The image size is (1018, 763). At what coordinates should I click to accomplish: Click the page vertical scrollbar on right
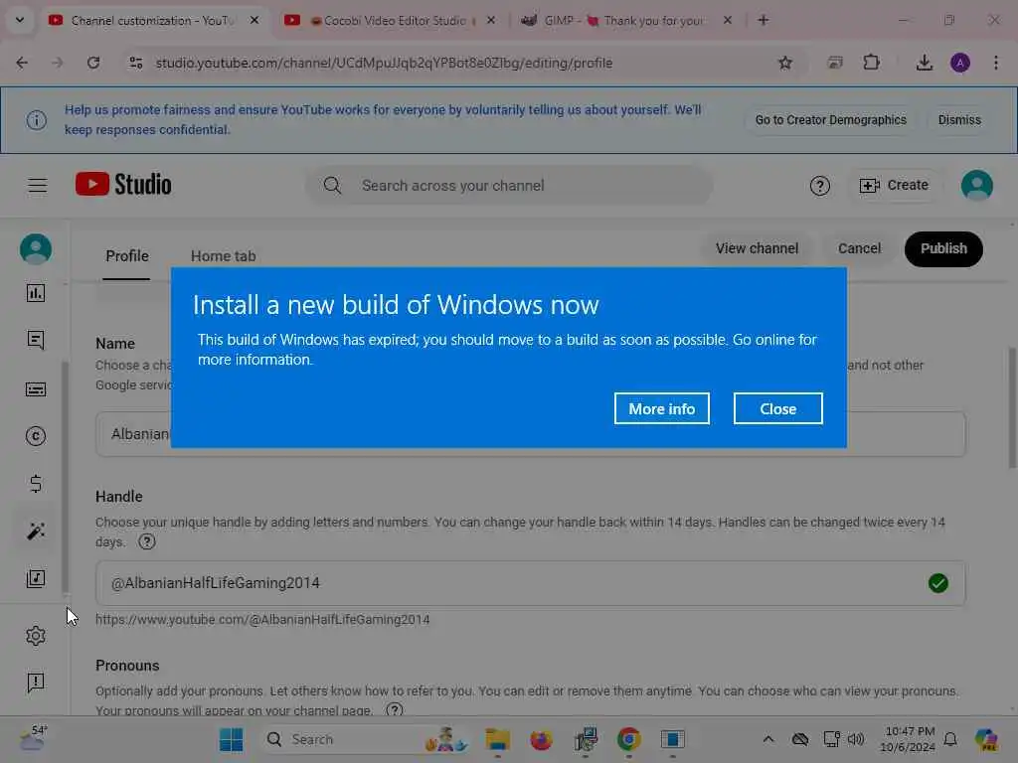pyautogui.click(x=1012, y=407)
